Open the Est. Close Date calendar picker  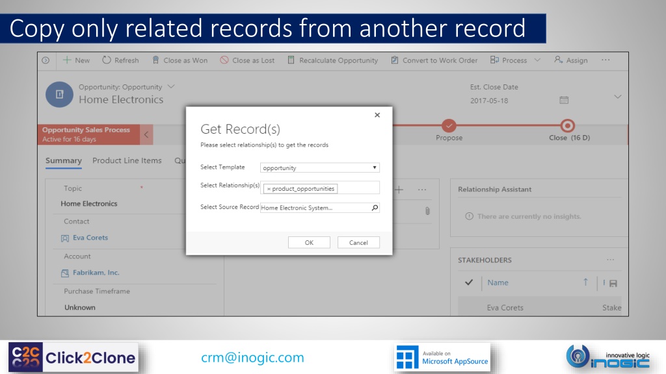tap(564, 101)
